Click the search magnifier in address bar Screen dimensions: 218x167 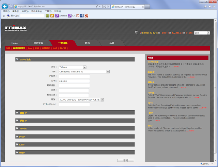click(x=97, y=6)
